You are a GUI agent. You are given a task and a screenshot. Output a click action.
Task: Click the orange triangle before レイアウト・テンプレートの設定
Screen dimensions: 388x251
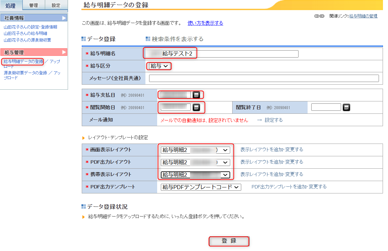[x=84, y=138]
